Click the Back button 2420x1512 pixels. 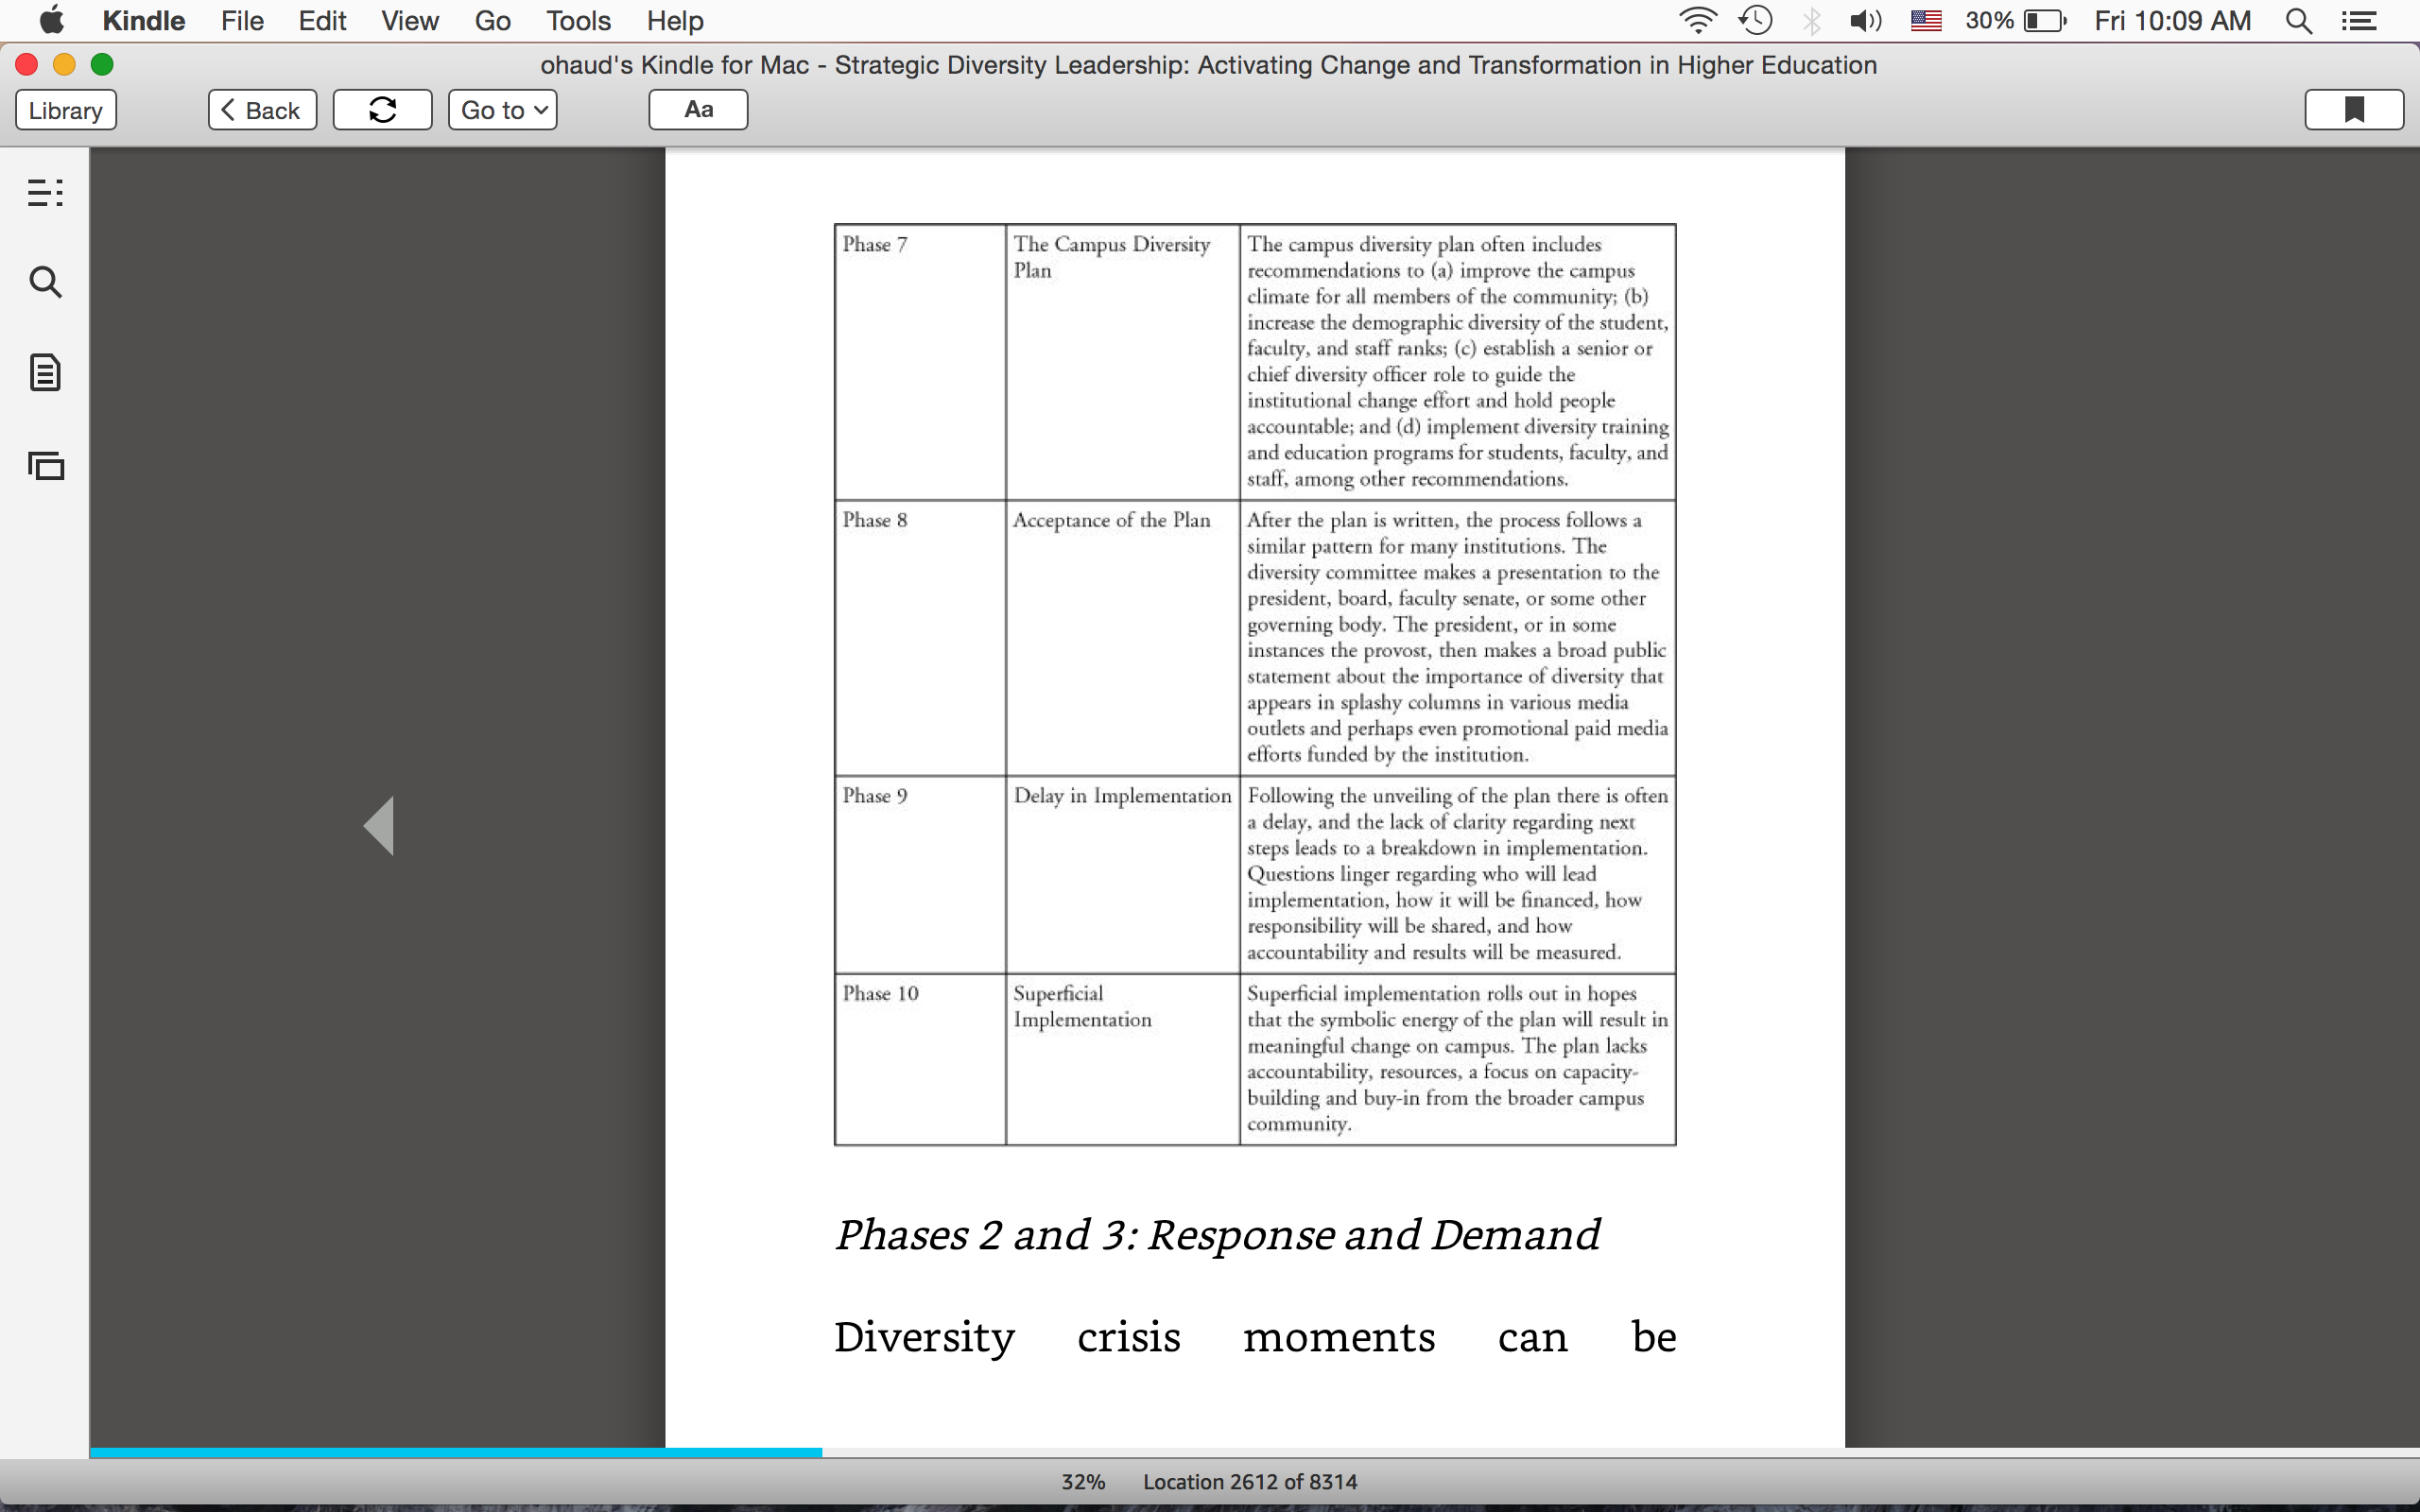pos(262,110)
